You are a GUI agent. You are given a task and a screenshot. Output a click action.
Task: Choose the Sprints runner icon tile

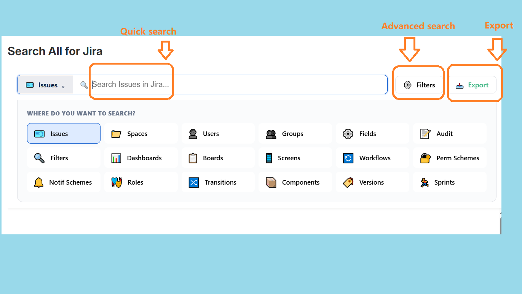tap(450, 182)
